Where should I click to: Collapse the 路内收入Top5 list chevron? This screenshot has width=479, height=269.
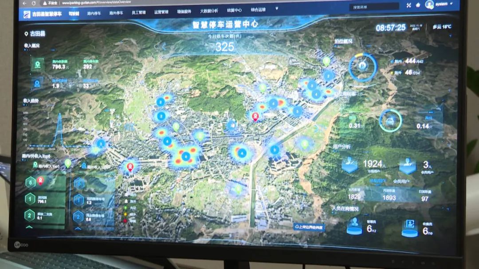click(29, 227)
